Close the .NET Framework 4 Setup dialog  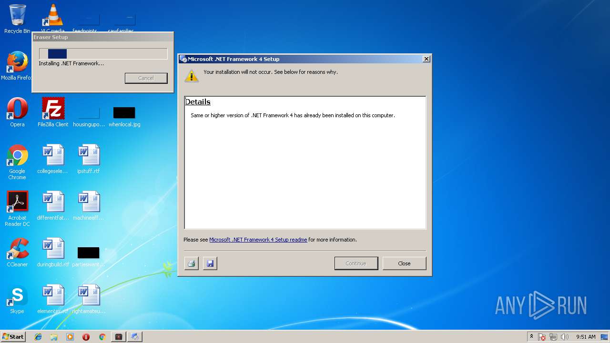(404, 263)
